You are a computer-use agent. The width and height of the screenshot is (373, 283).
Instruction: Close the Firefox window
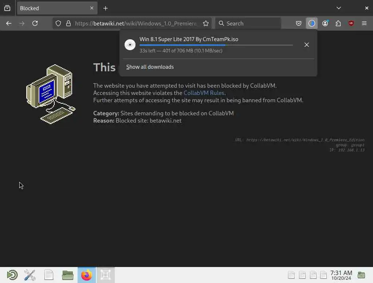[366, 8]
